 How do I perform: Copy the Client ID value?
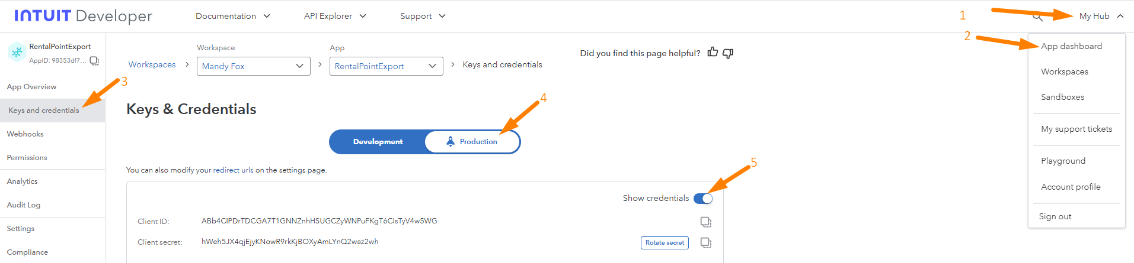[705, 222]
